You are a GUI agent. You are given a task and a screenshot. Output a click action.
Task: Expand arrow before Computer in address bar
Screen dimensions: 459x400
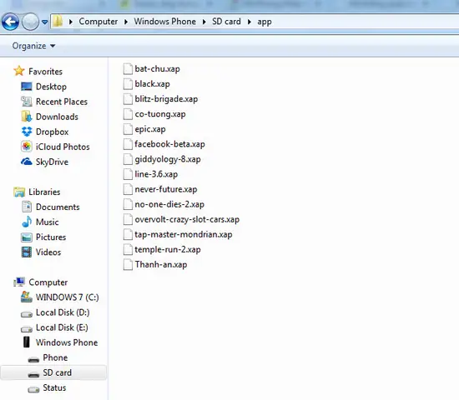click(x=71, y=22)
